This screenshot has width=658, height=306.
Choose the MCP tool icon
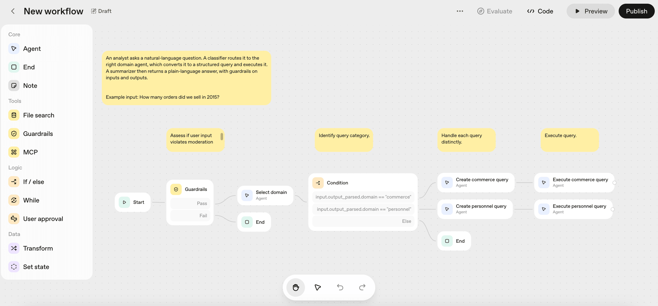coord(14,152)
